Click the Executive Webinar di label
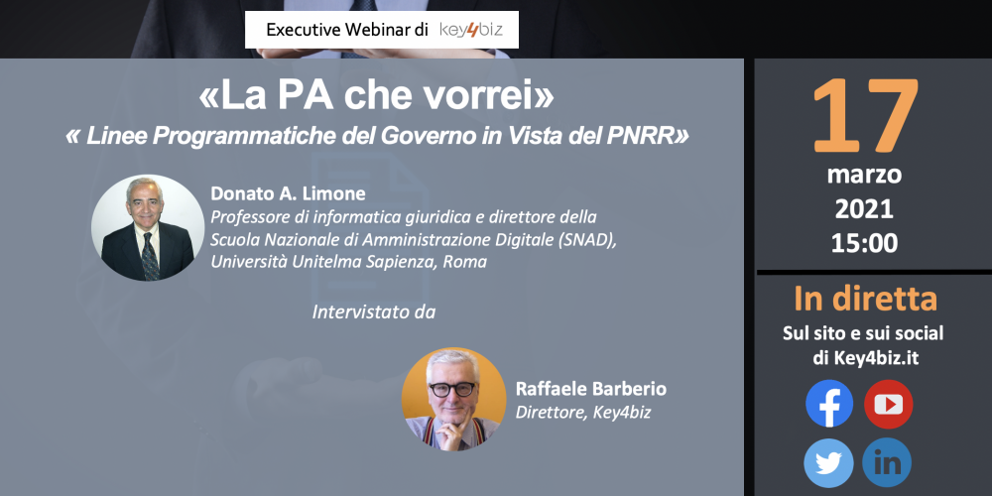This screenshot has height=496, width=992. pyautogui.click(x=347, y=30)
